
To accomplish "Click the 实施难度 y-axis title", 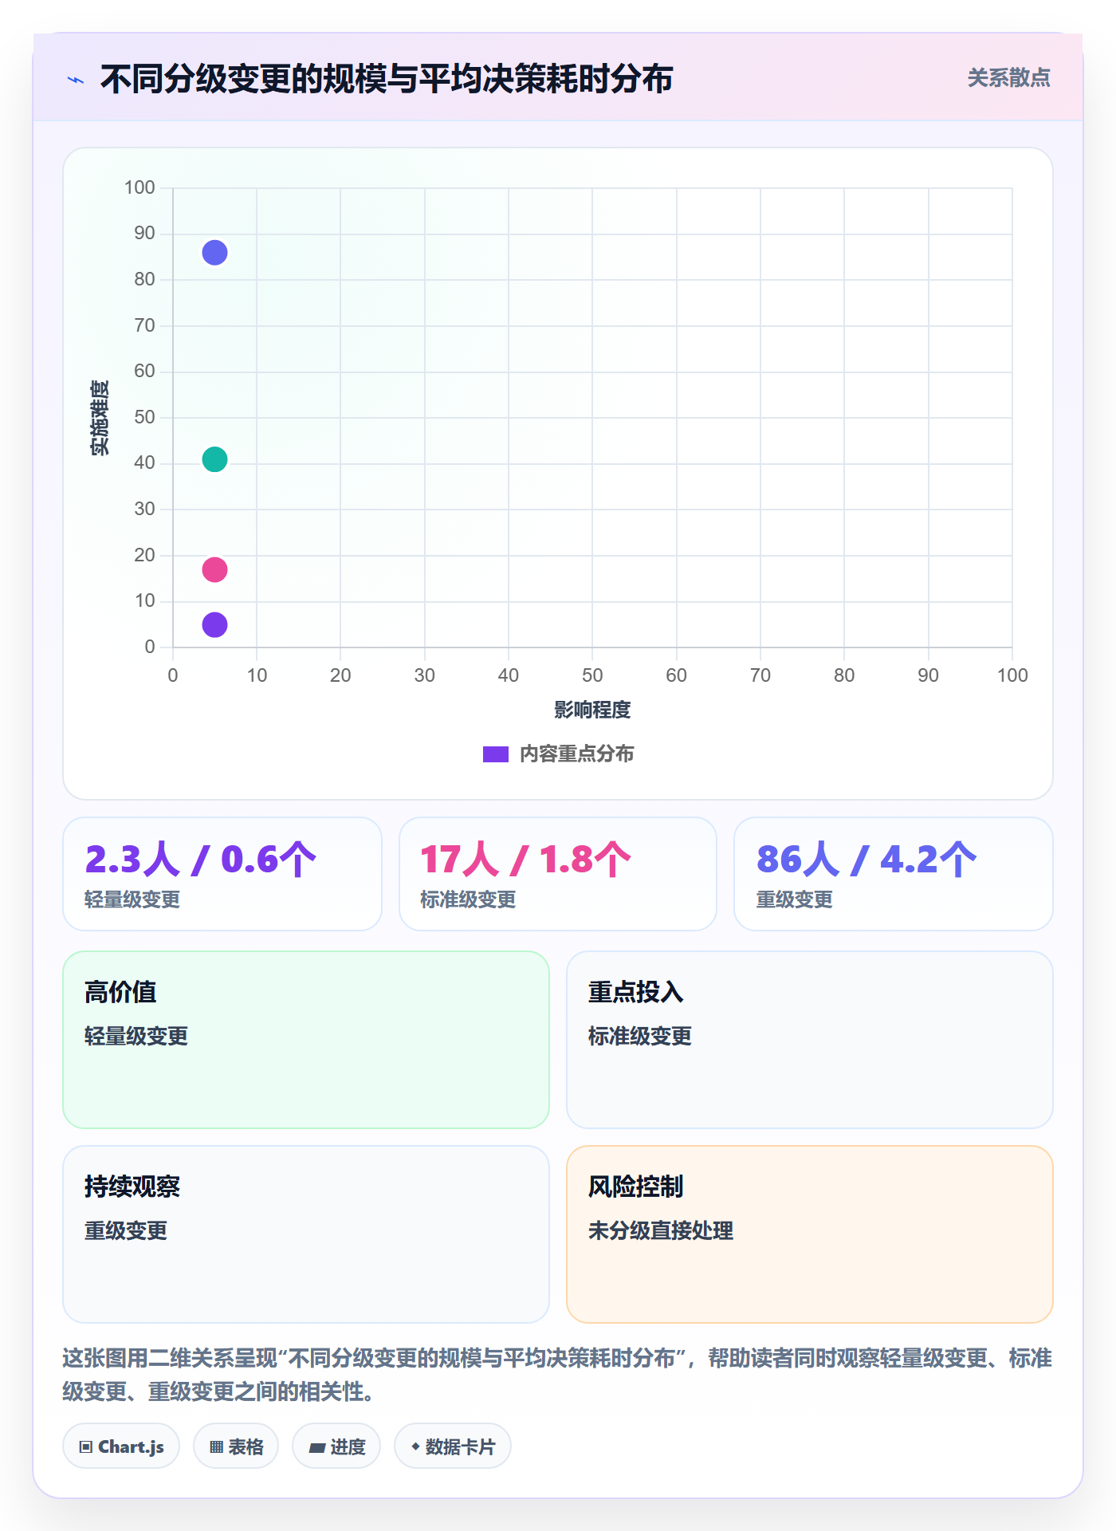I will pos(99,418).
